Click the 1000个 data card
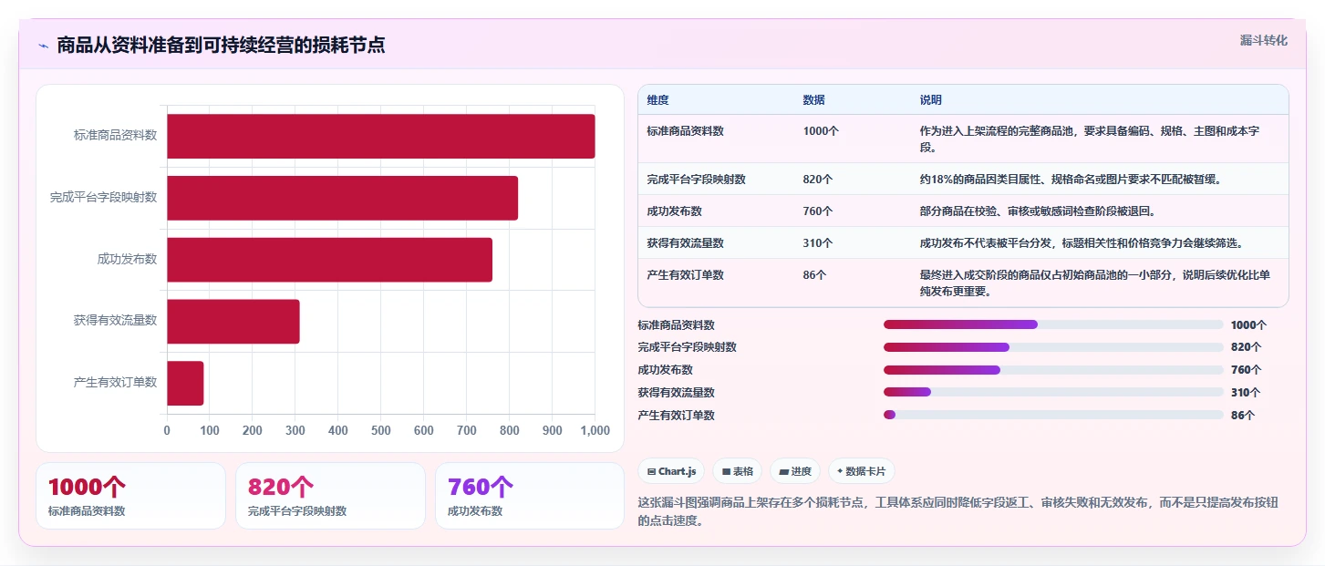 point(130,496)
